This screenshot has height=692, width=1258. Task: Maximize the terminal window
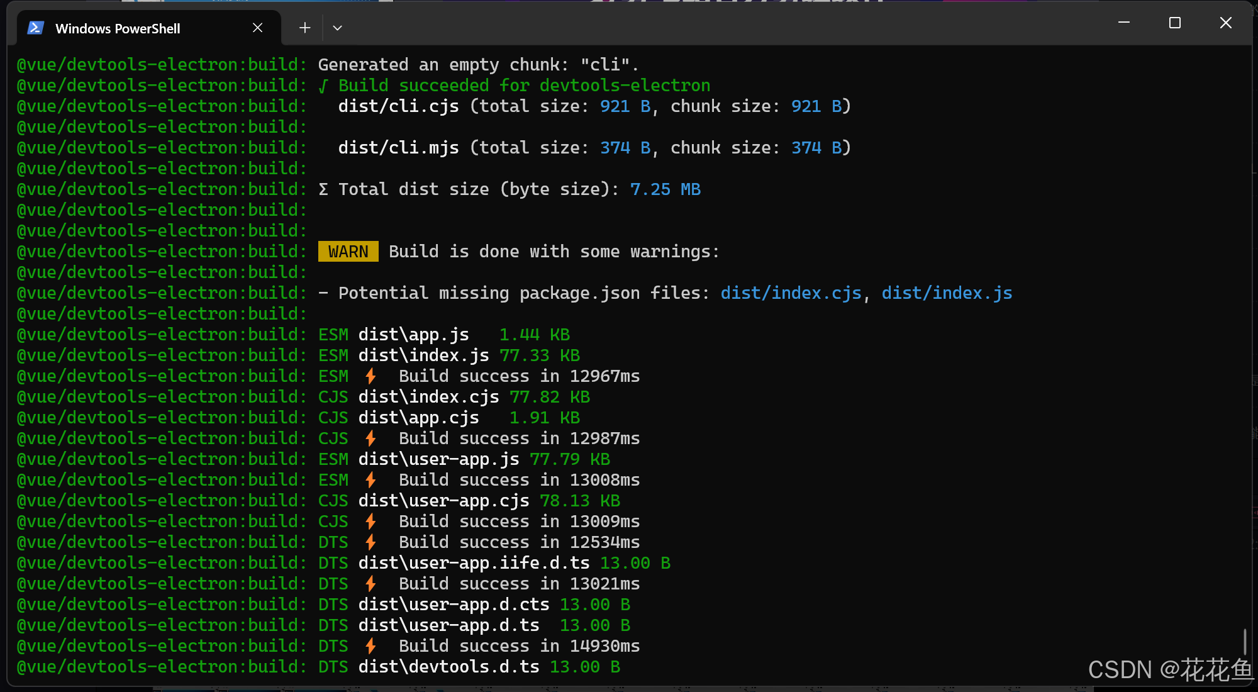click(1174, 23)
